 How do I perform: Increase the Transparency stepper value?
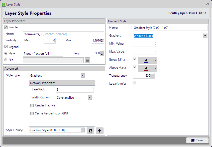point(152,75)
